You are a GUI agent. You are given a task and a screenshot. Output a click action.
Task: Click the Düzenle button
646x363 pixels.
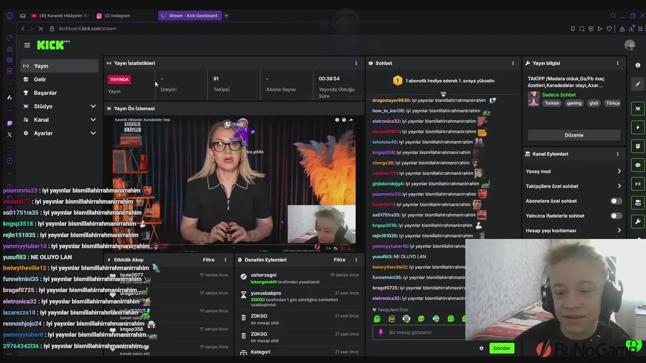tap(574, 135)
